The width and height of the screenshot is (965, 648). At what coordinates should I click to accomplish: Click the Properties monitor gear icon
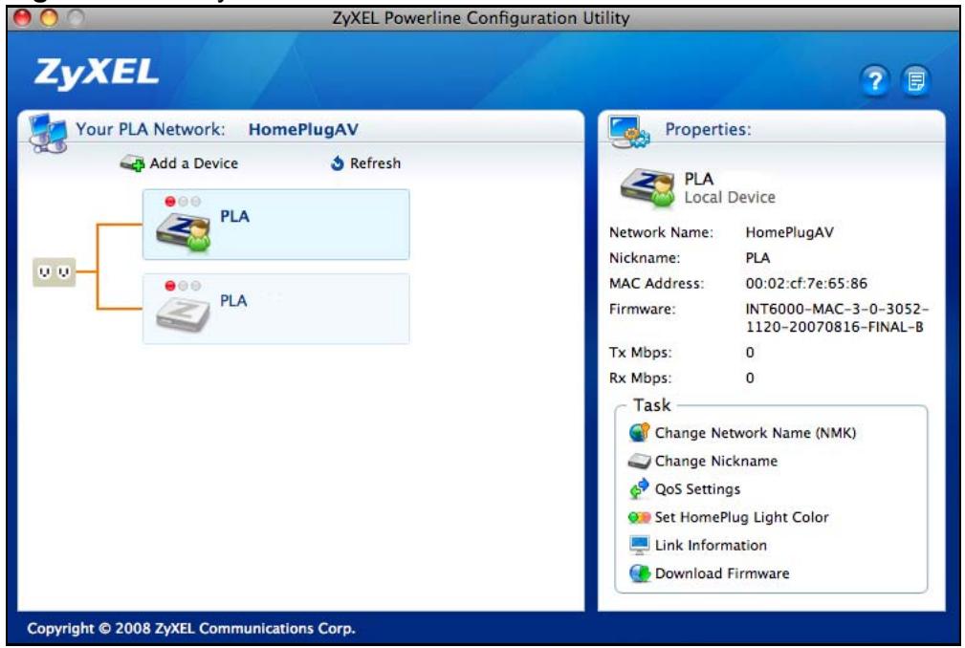(629, 132)
